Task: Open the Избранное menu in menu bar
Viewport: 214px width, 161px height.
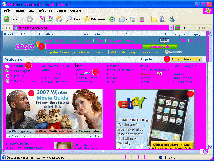Action: tap(45, 11)
